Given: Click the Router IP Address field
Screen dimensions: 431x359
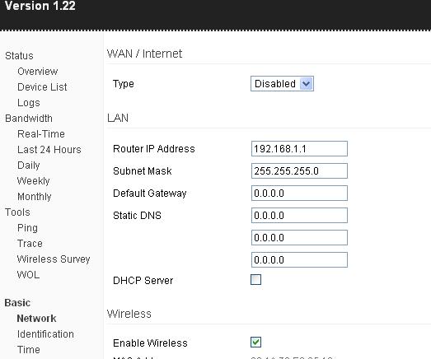Looking at the screenshot, I should click(x=299, y=148).
